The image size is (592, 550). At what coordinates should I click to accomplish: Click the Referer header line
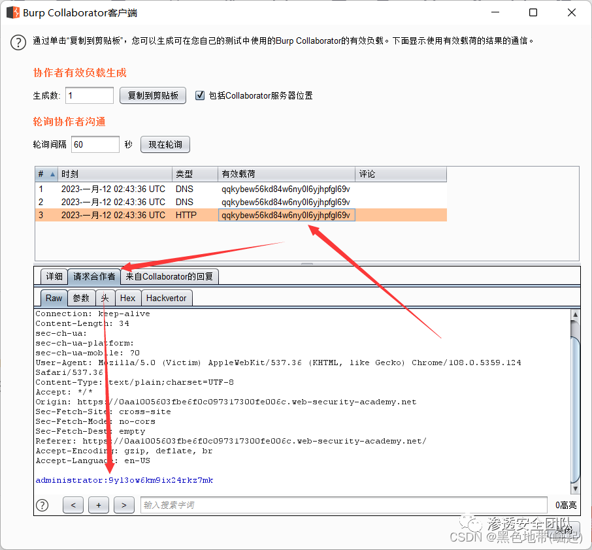231,442
